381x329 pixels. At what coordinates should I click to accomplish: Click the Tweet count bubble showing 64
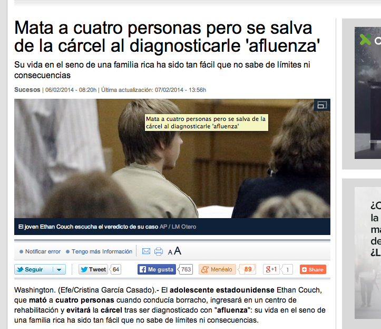point(116,269)
